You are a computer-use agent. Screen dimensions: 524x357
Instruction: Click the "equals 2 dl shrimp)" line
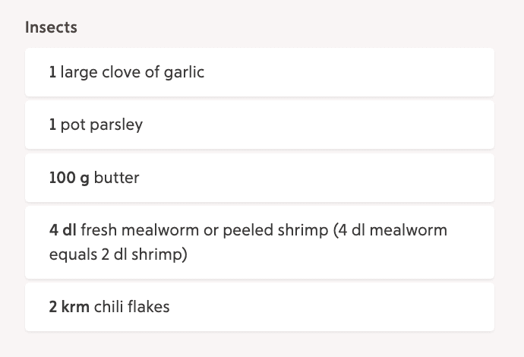(118, 254)
